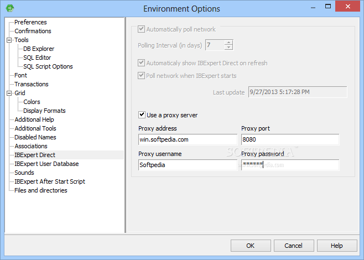This screenshot has height=260, width=364.
Task: Click the Polling Interval value box
Action: (x=215, y=45)
